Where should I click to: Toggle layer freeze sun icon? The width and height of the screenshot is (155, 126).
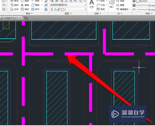tap(55, 10)
